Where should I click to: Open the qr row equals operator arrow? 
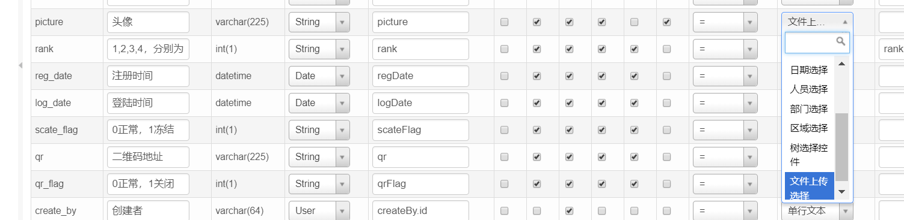(x=750, y=157)
